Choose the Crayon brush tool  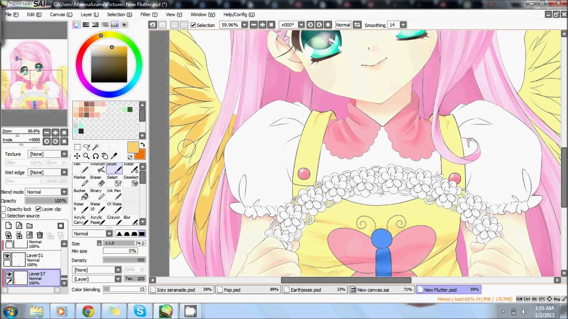click(x=114, y=220)
